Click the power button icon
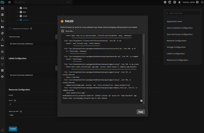Viewport: 204px width, 133px height. 202,2
